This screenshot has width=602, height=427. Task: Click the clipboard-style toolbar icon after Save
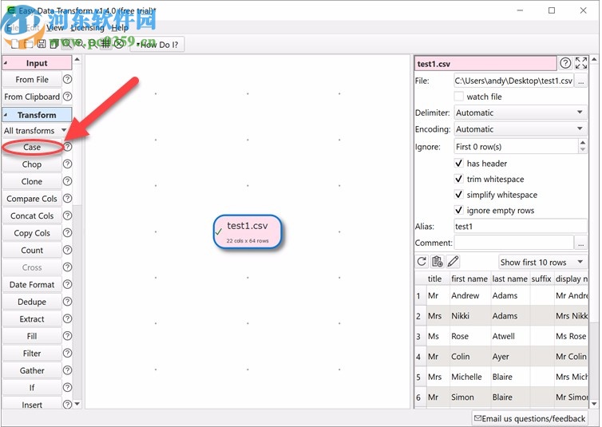[53, 44]
